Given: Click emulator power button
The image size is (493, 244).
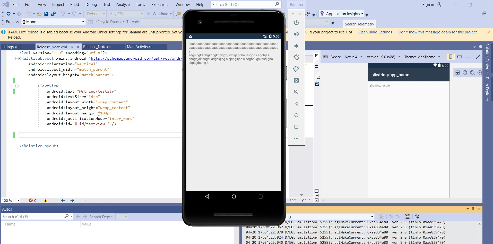Looking at the screenshot, I should (x=296, y=23).
